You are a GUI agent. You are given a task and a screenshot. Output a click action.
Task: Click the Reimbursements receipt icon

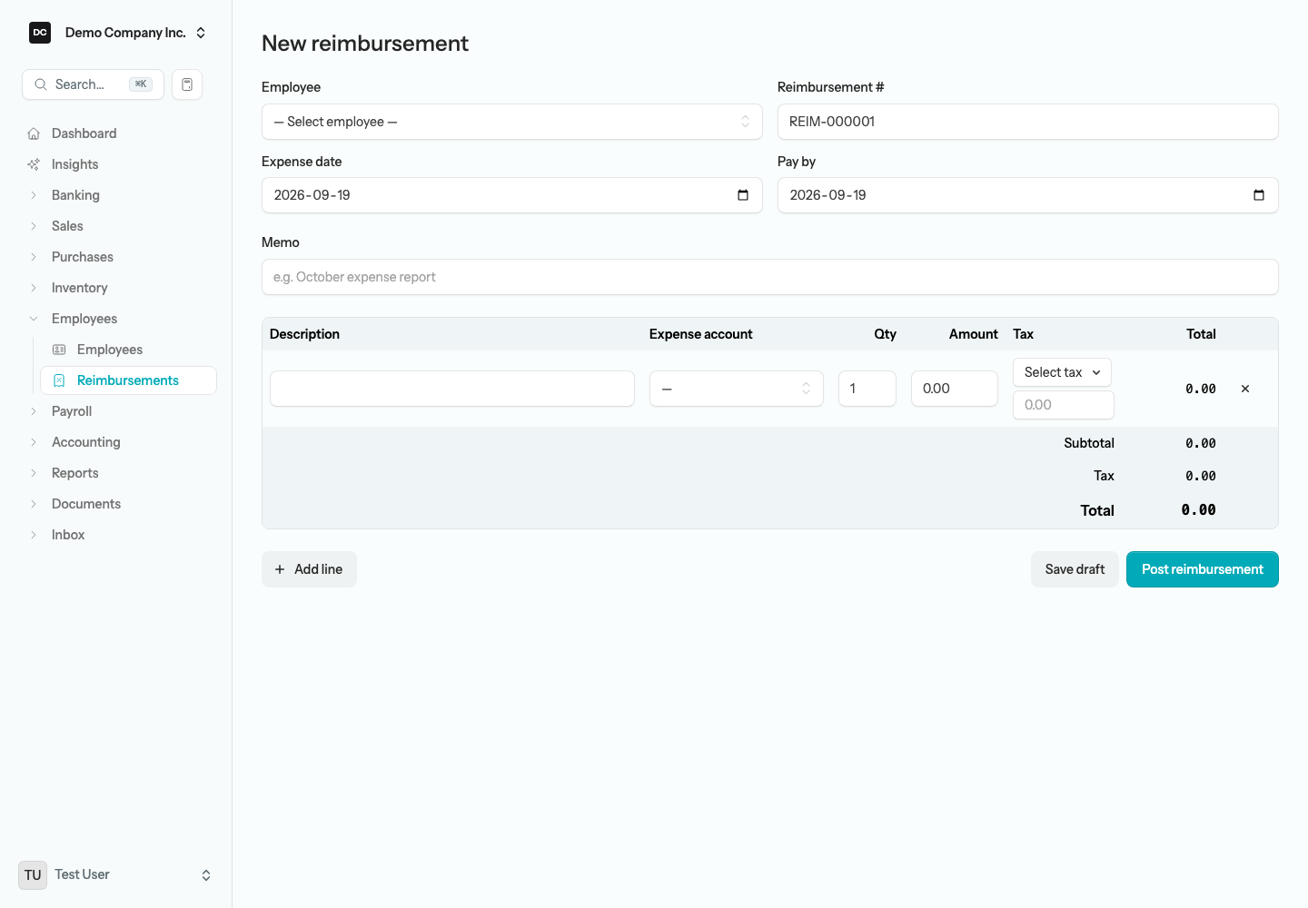click(59, 380)
